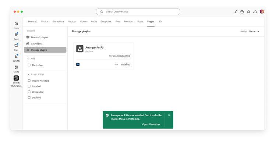The image size is (276, 143).
Task: Select Manage plugins in sidebar
Action: 45,50
